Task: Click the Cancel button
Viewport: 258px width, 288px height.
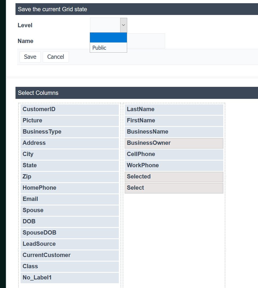Action: (x=56, y=57)
